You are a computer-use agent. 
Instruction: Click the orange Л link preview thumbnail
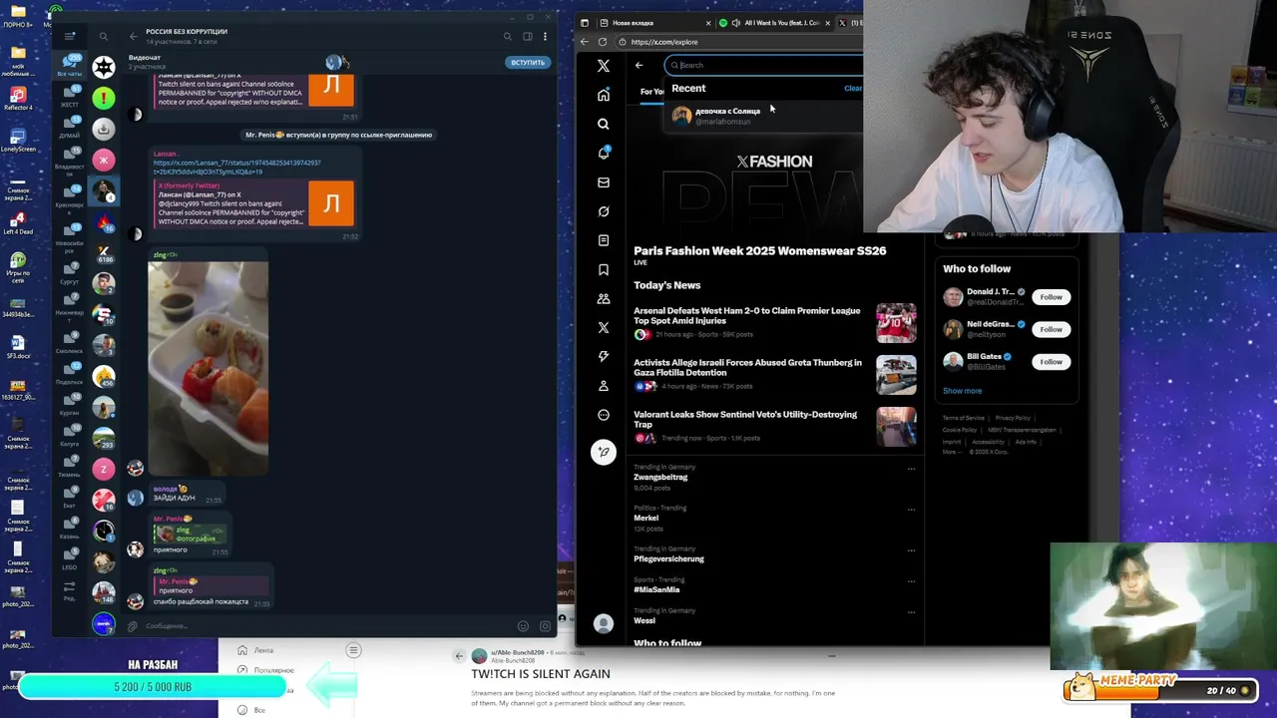coord(330,203)
